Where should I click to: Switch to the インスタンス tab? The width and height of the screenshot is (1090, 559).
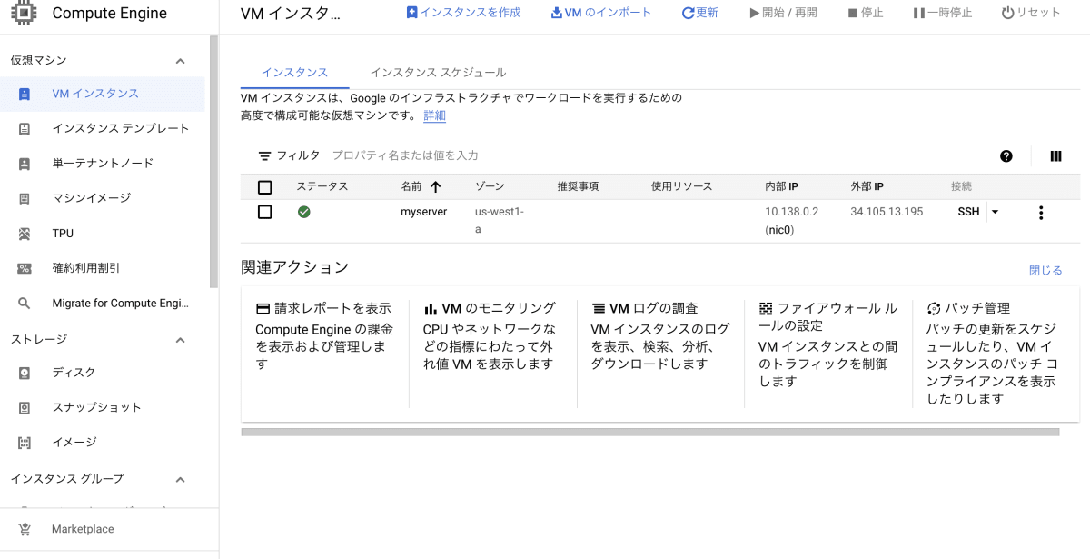click(x=294, y=72)
